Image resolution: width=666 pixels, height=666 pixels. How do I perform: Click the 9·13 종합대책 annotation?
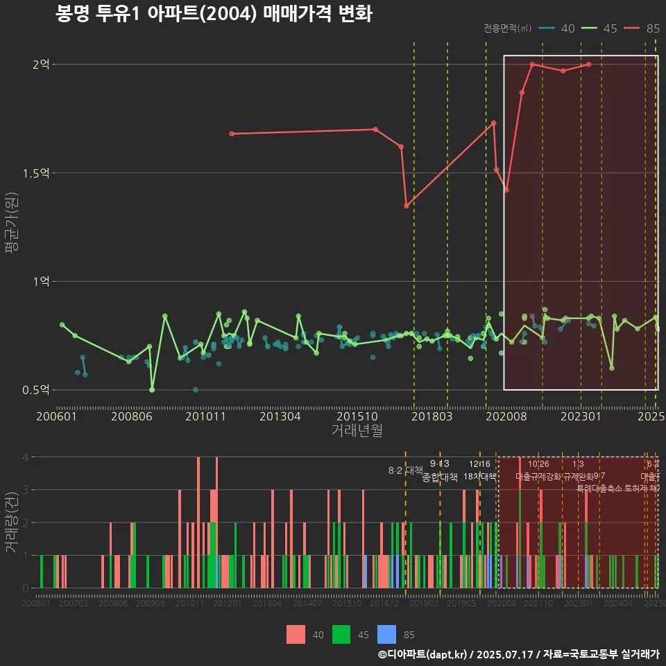440,470
